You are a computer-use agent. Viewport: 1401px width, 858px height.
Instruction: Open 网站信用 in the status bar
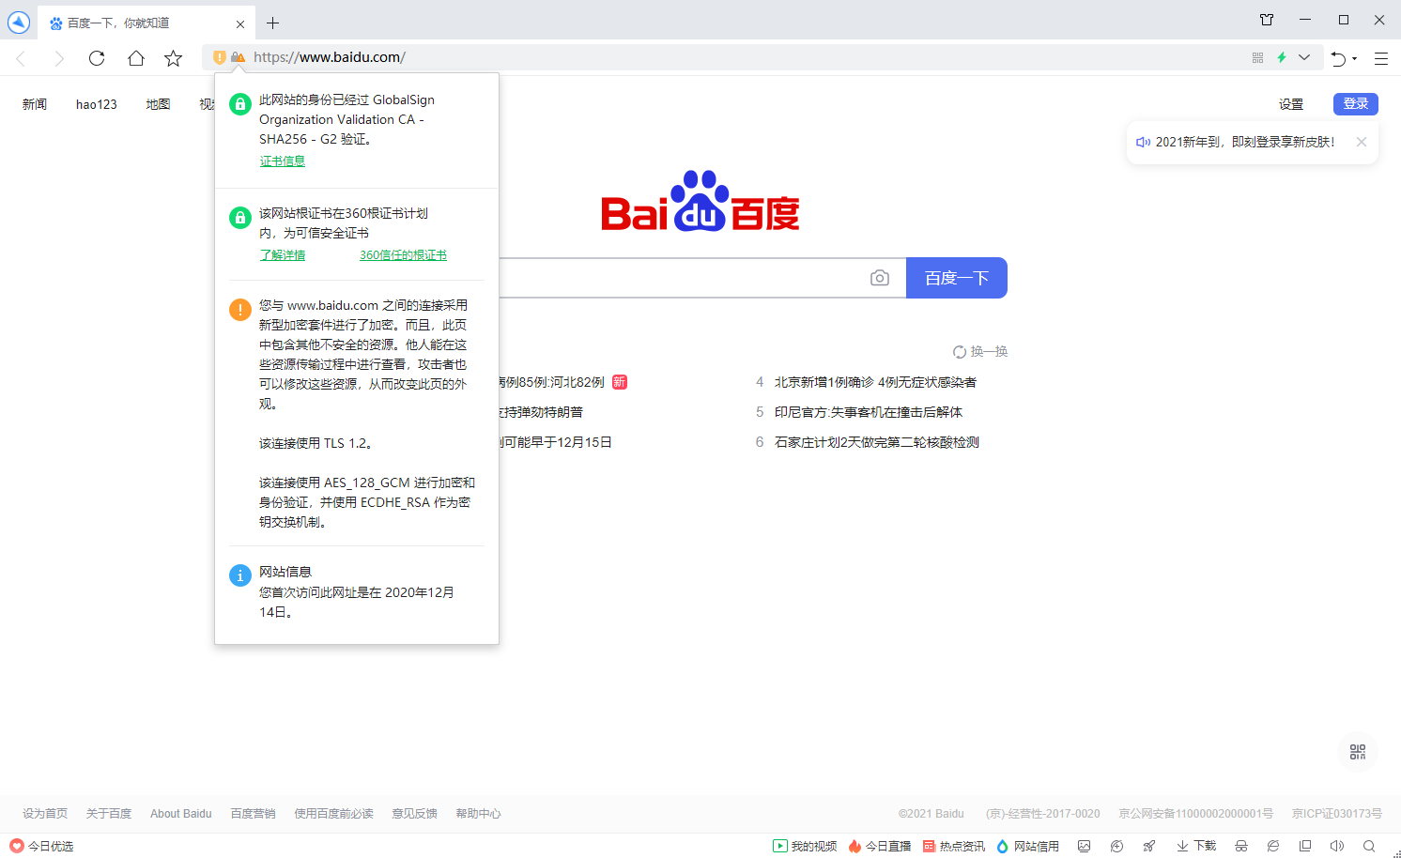(1027, 846)
